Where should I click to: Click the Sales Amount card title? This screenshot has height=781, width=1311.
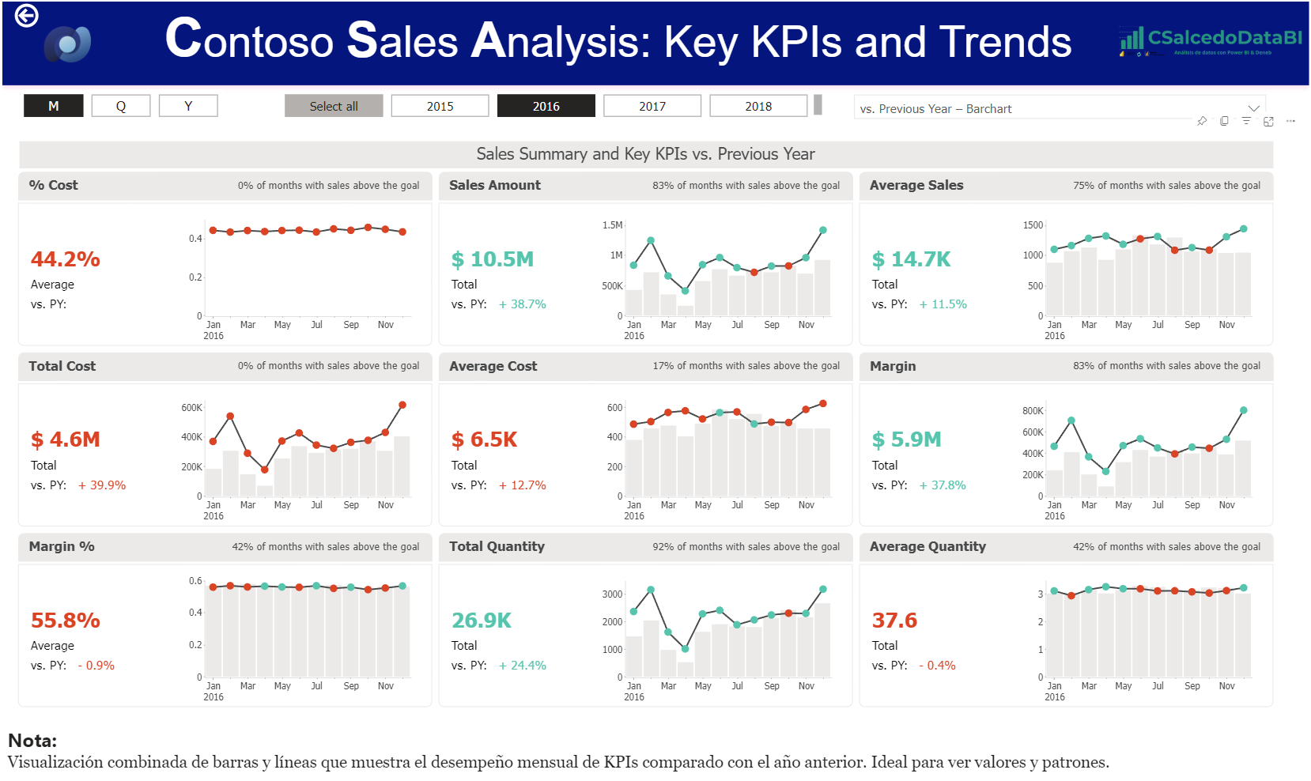495,185
